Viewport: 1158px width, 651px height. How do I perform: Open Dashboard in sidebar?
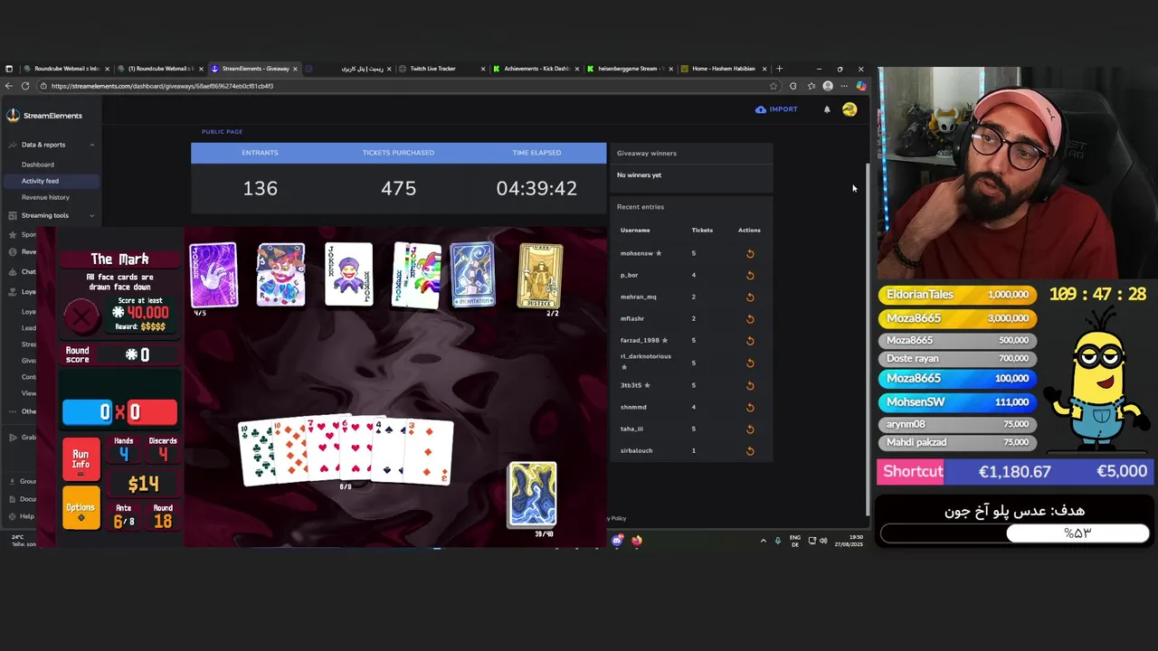[x=38, y=165]
